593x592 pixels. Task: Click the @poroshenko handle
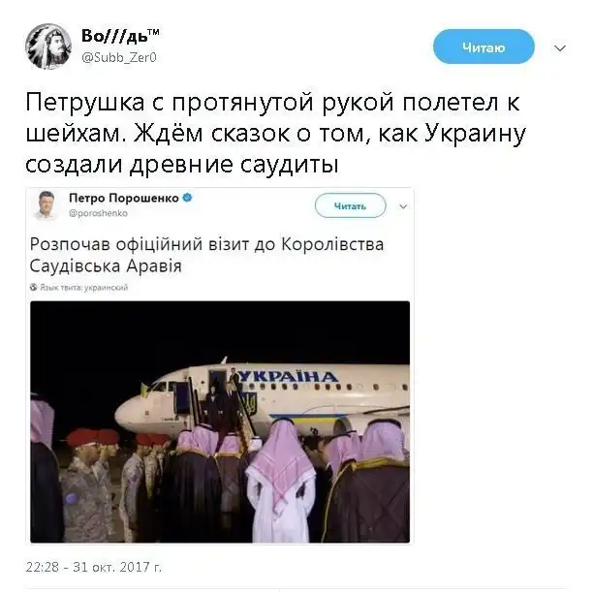[x=98, y=213]
